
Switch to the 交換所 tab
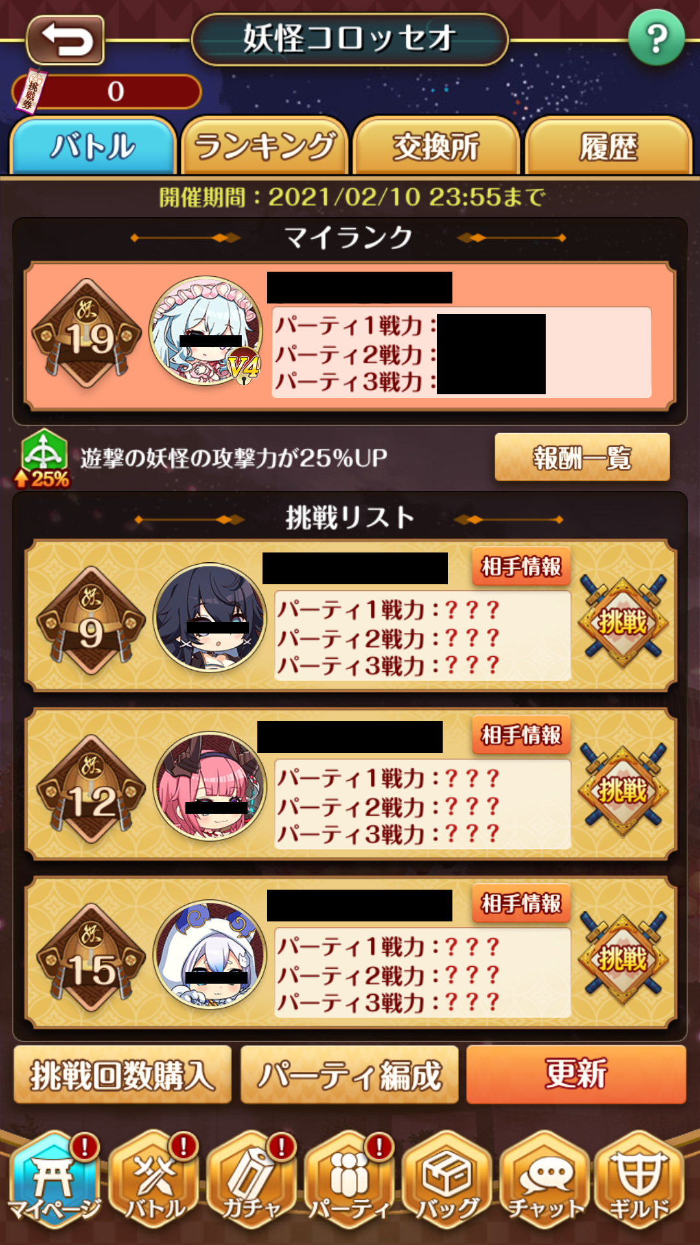436,146
